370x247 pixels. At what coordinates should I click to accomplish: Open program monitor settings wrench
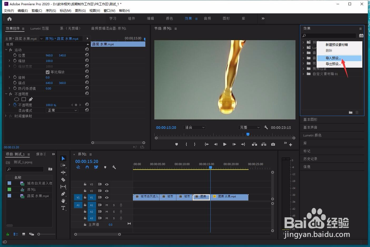point(266,127)
